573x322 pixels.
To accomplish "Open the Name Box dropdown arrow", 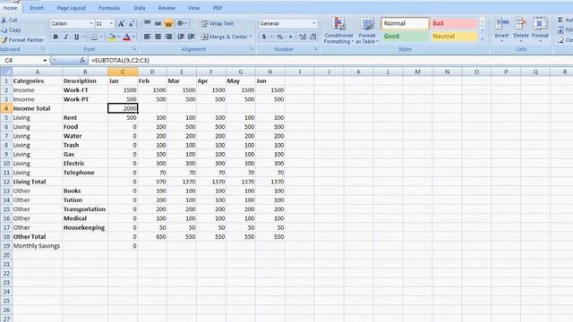I will [x=45, y=60].
